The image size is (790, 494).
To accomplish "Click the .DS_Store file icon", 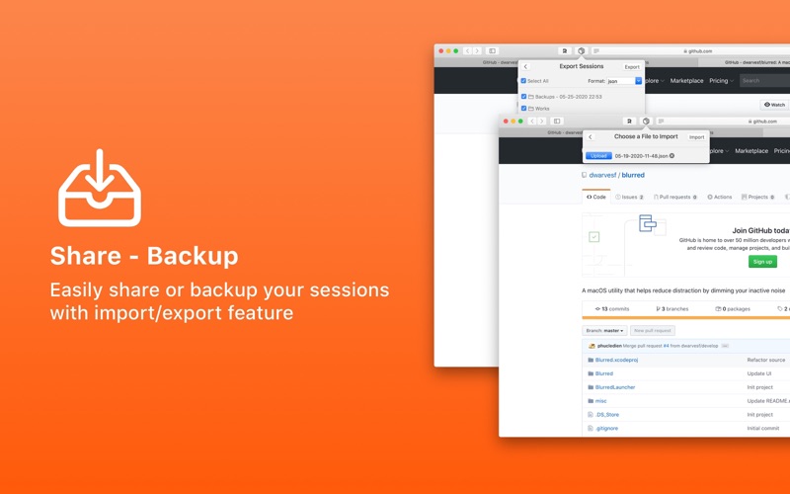I will pyautogui.click(x=590, y=414).
